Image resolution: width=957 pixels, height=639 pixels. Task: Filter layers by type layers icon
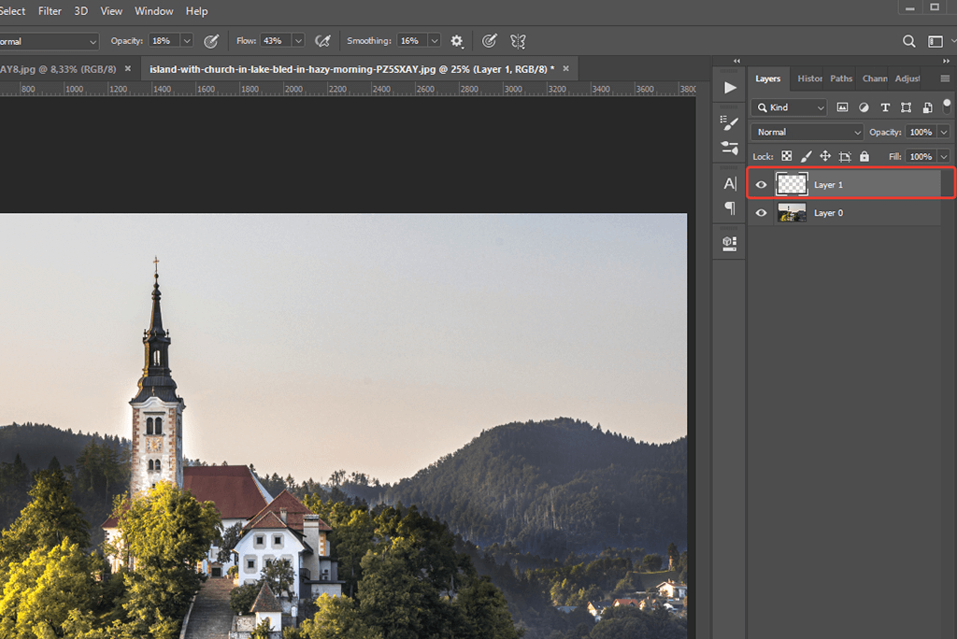point(885,107)
